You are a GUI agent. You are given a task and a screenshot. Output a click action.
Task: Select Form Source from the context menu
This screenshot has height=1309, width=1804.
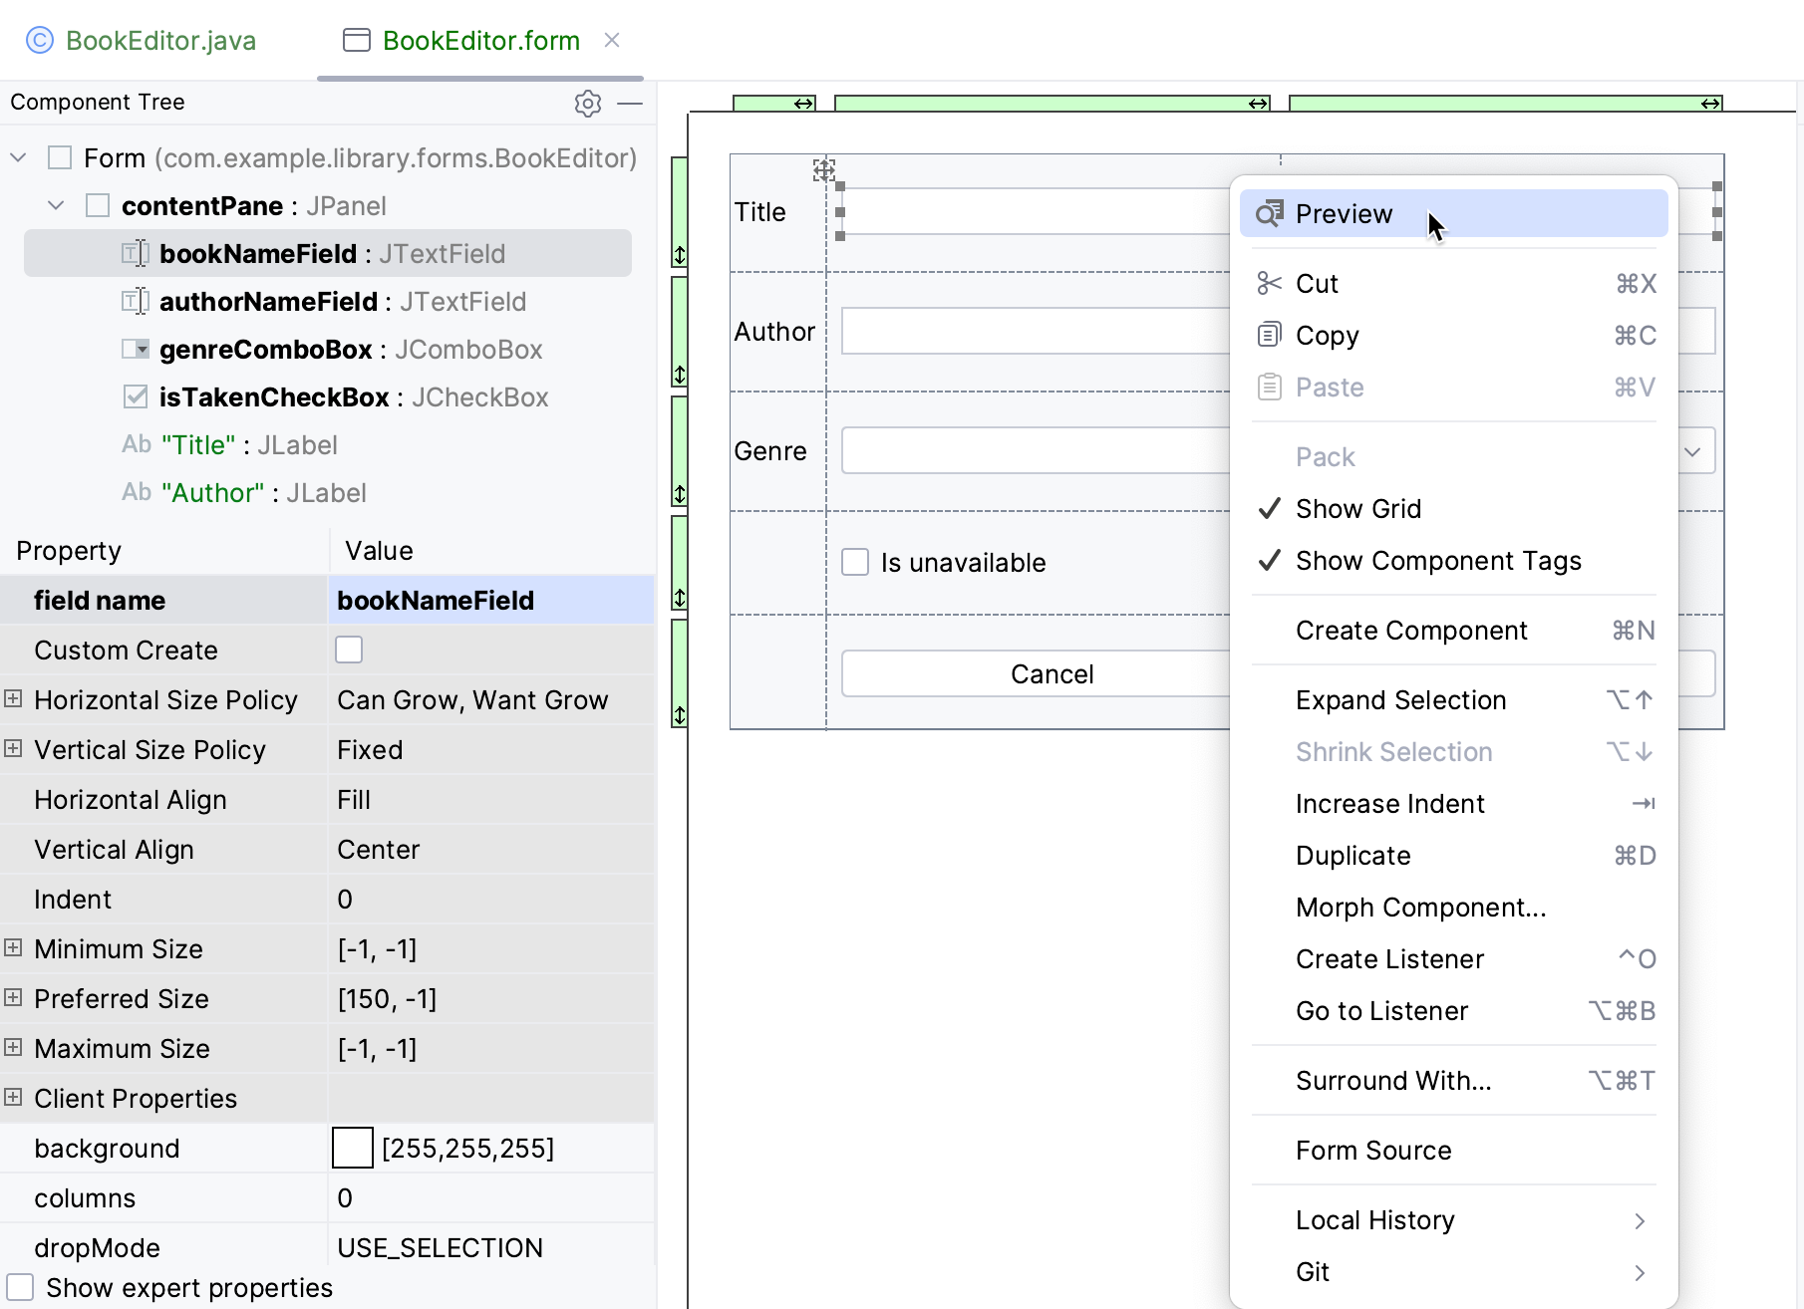tap(1373, 1150)
